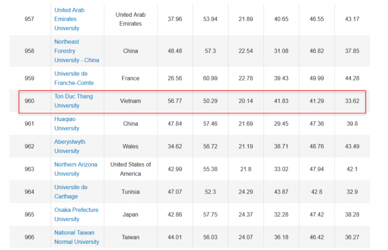
Task: Click the 60.99 score value
Action: [210, 78]
